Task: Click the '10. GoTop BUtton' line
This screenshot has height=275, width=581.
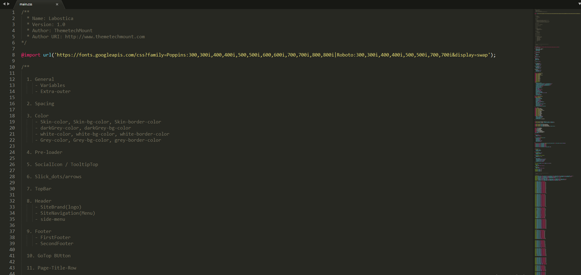Action: coord(48,255)
